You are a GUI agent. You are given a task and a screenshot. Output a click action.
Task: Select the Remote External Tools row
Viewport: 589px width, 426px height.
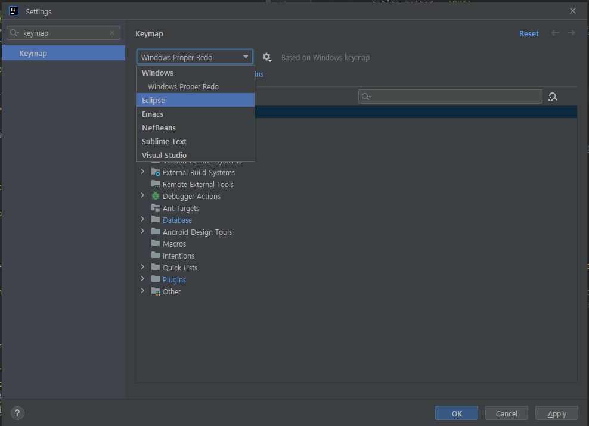356,184
